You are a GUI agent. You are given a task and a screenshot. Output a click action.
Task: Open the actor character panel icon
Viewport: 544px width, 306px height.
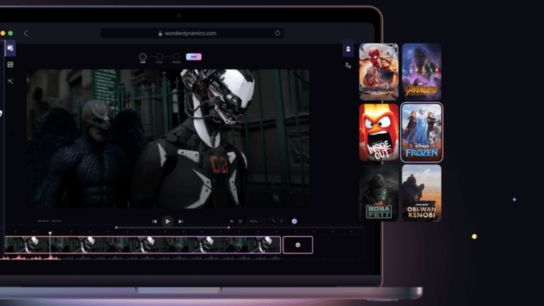348,49
